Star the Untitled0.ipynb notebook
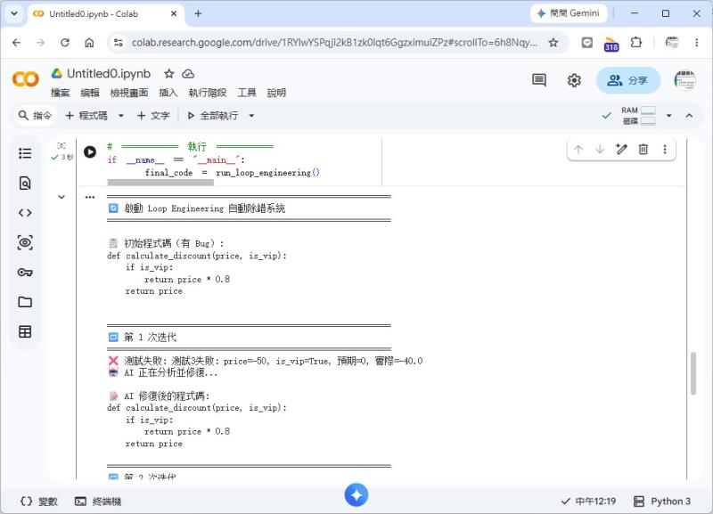Screen dimensions: 713x514 169,74
